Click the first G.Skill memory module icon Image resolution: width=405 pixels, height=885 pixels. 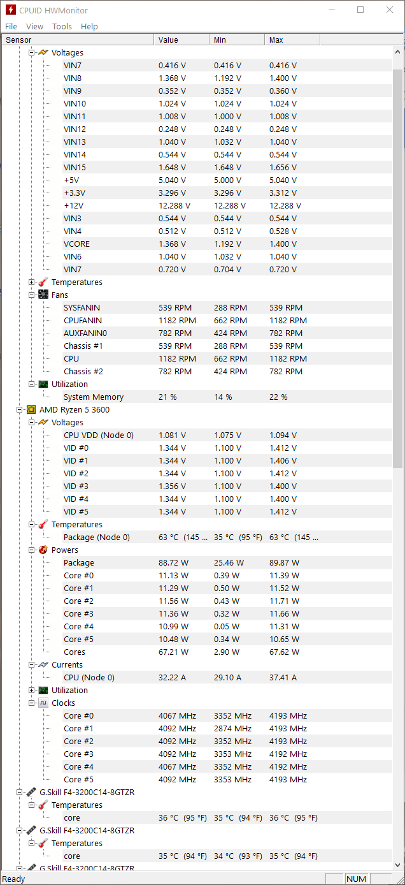coord(31,792)
